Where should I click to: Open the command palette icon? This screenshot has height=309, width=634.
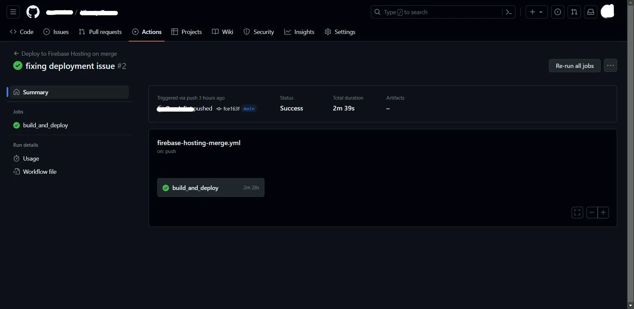tap(509, 12)
